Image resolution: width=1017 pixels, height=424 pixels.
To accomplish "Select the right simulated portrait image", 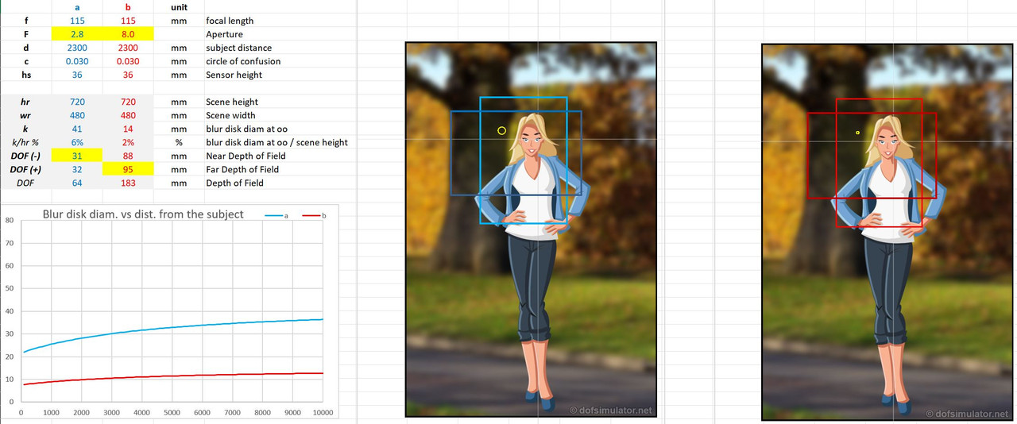I will pyautogui.click(x=887, y=232).
